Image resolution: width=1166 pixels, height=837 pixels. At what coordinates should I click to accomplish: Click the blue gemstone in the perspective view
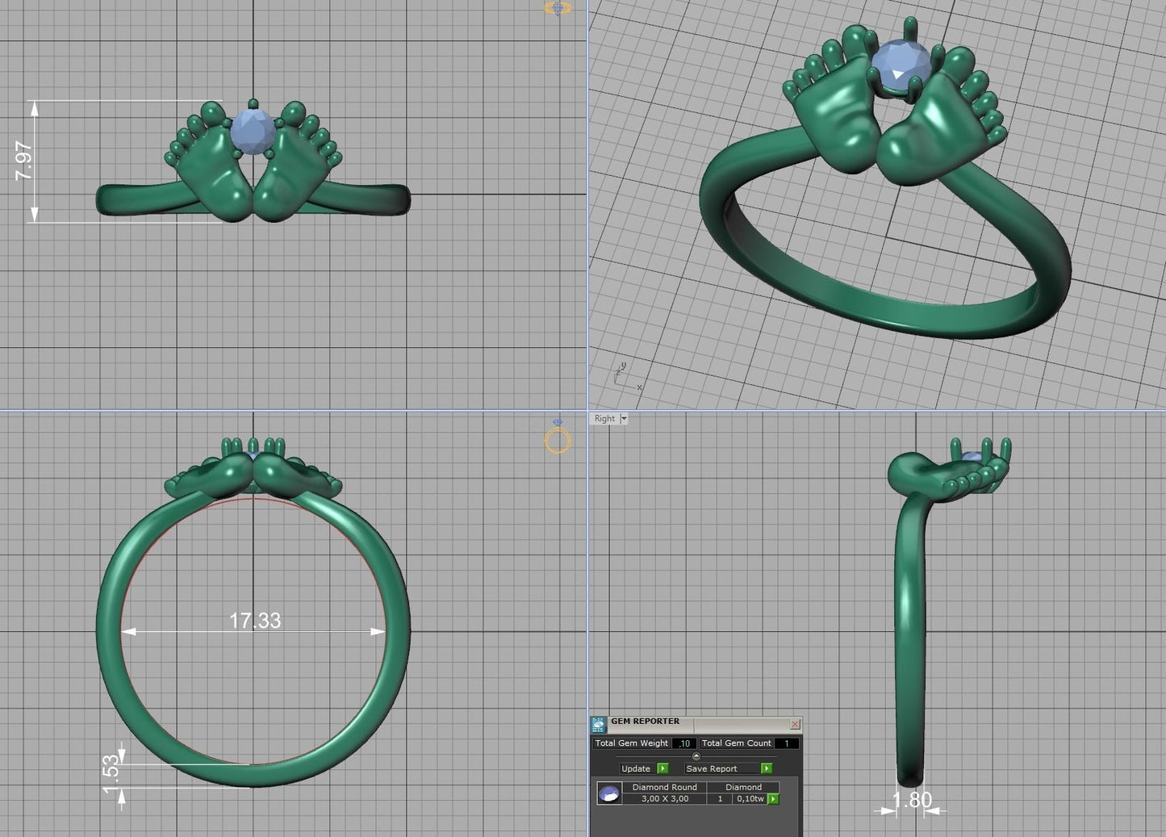click(901, 65)
